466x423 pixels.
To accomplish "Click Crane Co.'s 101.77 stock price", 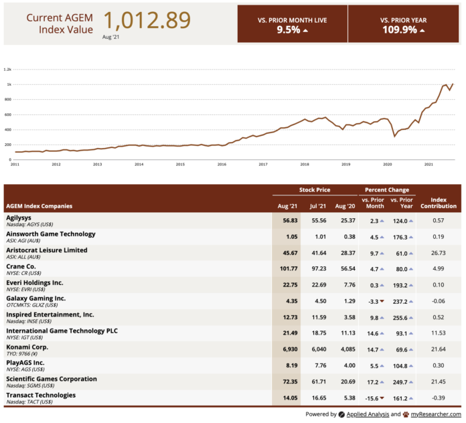I will pos(289,269).
